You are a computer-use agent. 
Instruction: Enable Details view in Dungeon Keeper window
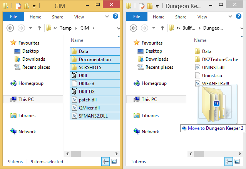click(x=229, y=162)
